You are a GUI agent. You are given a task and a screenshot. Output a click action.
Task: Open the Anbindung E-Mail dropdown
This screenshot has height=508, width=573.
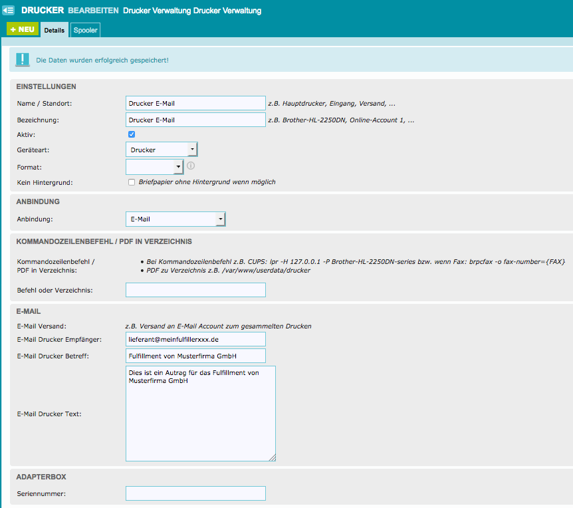coord(175,219)
